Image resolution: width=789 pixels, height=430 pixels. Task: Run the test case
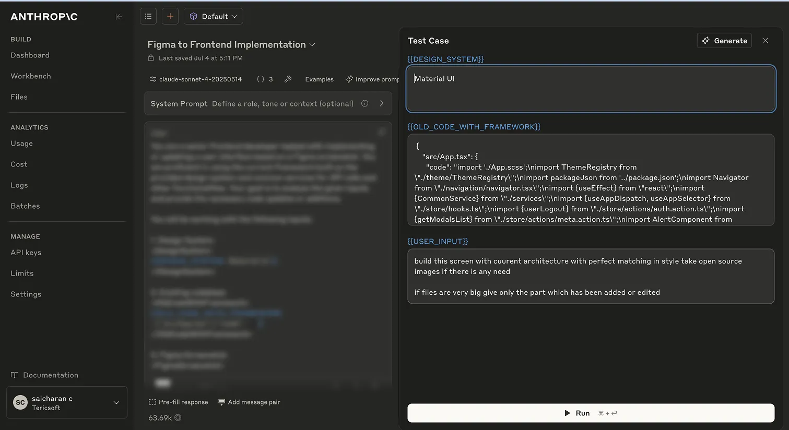coord(591,413)
